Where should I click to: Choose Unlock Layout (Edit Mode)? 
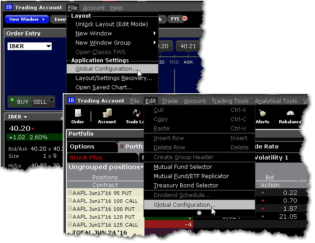pyautogui.click(x=112, y=24)
